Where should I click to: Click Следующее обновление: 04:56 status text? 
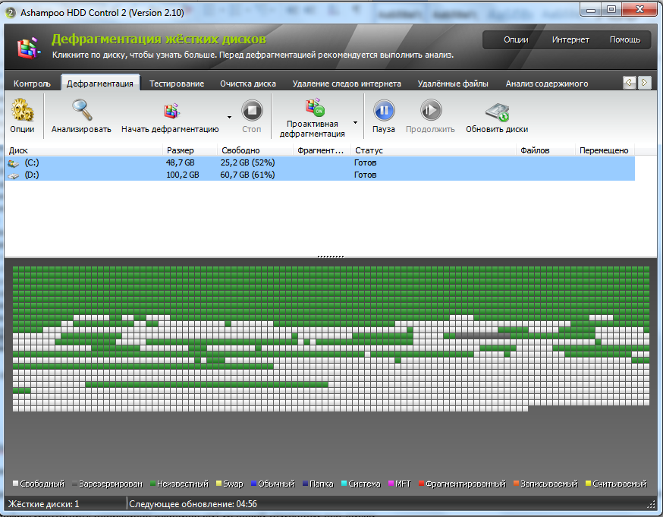click(x=193, y=504)
